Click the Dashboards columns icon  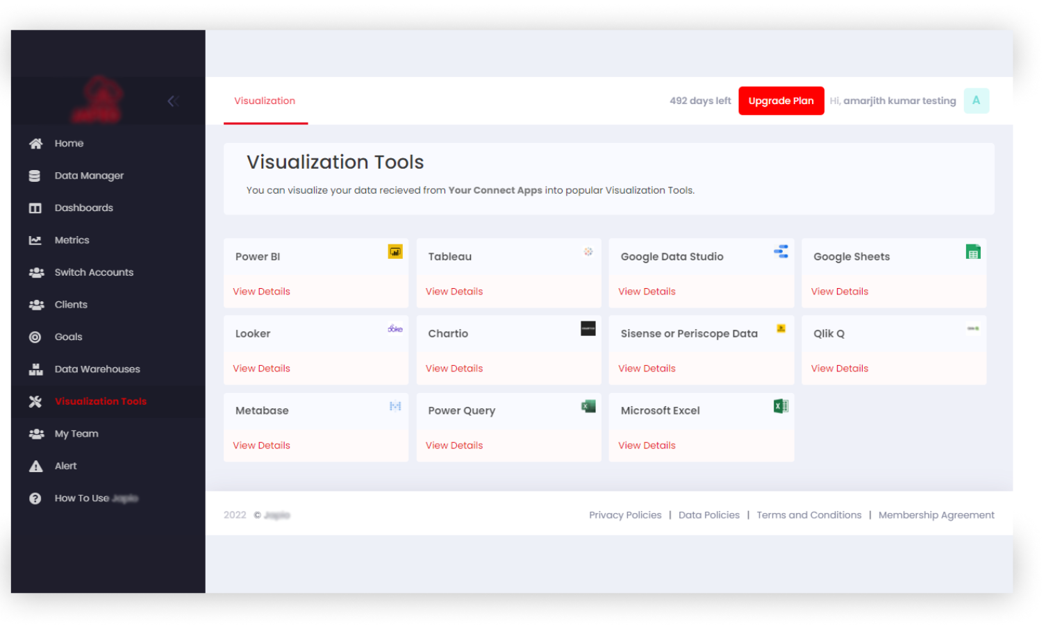click(35, 208)
